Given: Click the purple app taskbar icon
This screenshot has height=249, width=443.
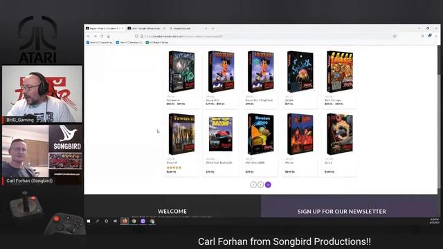Looking at the screenshot, I should pyautogui.click(x=143, y=221).
